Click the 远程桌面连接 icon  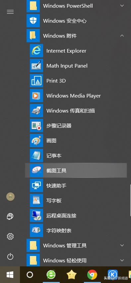pyautogui.click(x=36, y=215)
